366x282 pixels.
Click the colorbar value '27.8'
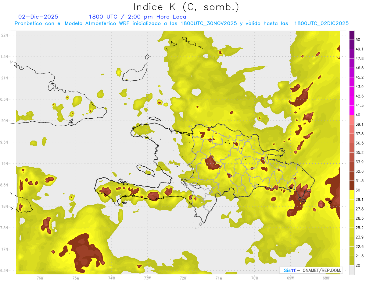click(359, 209)
